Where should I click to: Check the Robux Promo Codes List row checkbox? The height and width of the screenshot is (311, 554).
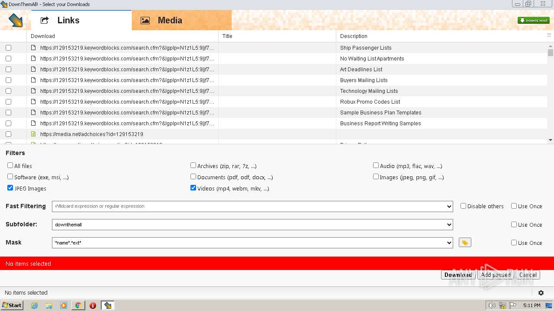[x=8, y=102]
